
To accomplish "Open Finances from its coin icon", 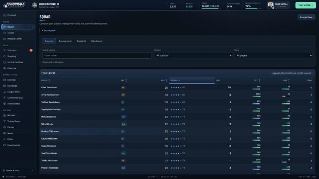I will (5, 68).
